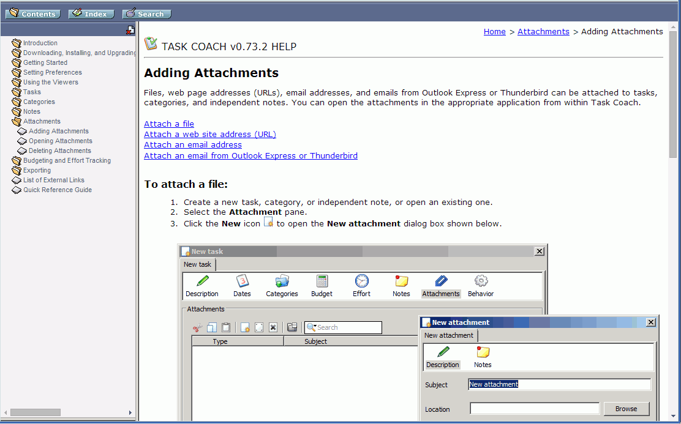This screenshot has height=424, width=681.
Task: Follow the Attachments breadcrumb link
Action: pyautogui.click(x=543, y=32)
